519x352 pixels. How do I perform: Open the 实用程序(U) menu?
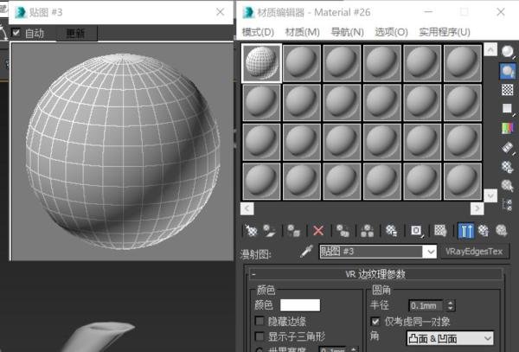[x=445, y=32]
